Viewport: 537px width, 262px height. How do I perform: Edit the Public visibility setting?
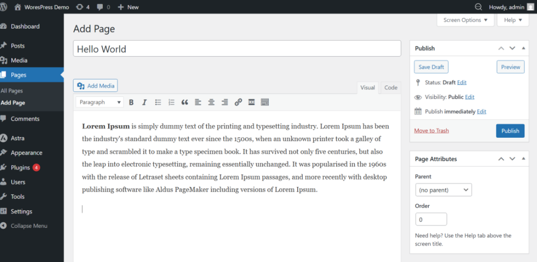pyautogui.click(x=470, y=97)
